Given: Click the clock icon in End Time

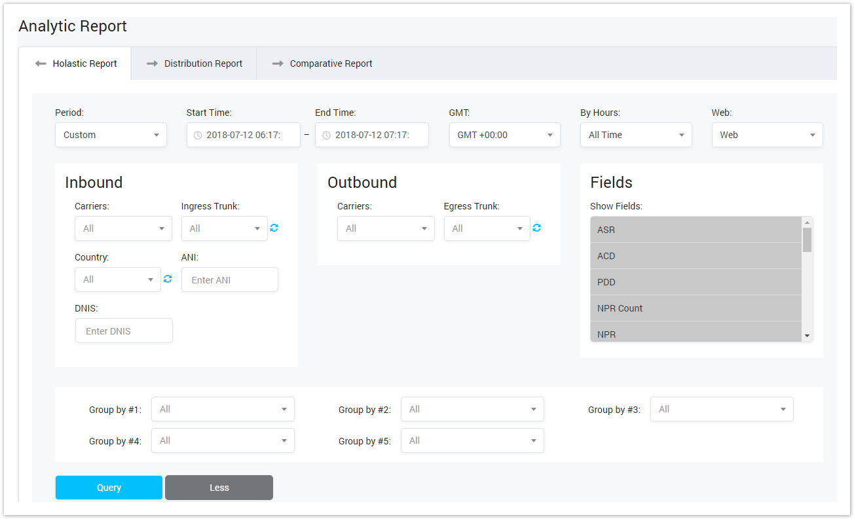Looking at the screenshot, I should (326, 135).
